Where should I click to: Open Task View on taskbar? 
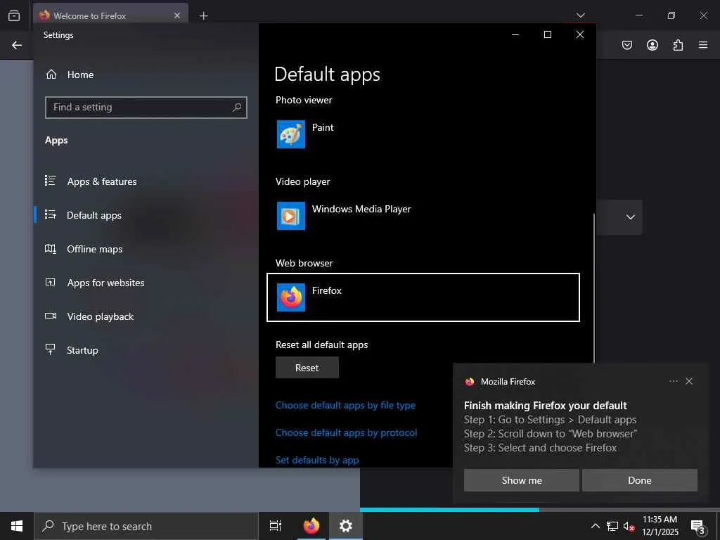(276, 526)
